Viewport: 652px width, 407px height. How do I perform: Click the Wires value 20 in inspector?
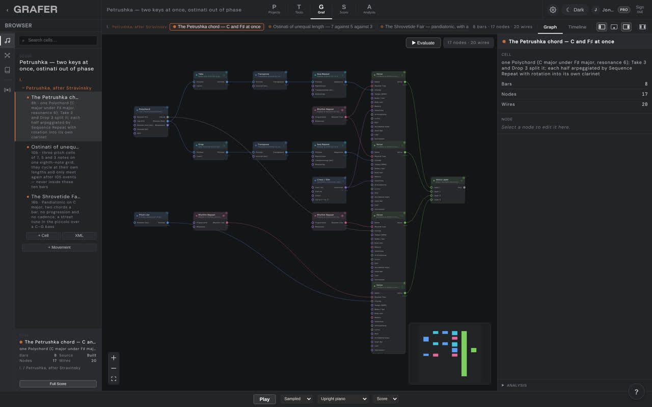coord(644,104)
